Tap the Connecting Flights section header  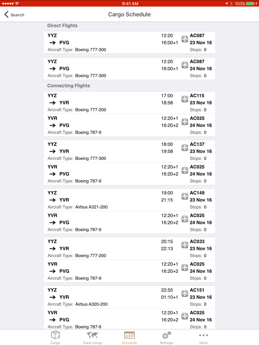tap(69, 86)
